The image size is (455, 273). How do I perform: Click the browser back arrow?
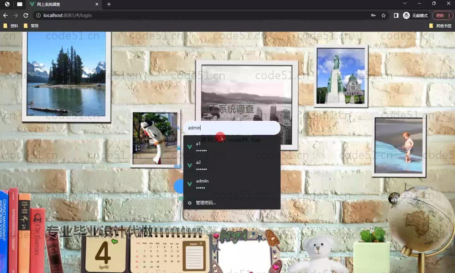click(x=5, y=15)
